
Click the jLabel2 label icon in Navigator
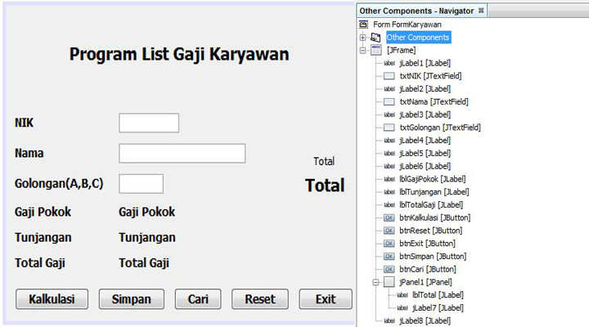(389, 89)
